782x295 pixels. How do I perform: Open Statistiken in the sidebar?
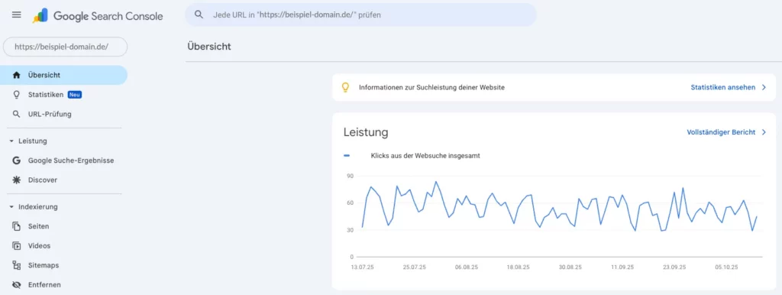[x=46, y=95]
